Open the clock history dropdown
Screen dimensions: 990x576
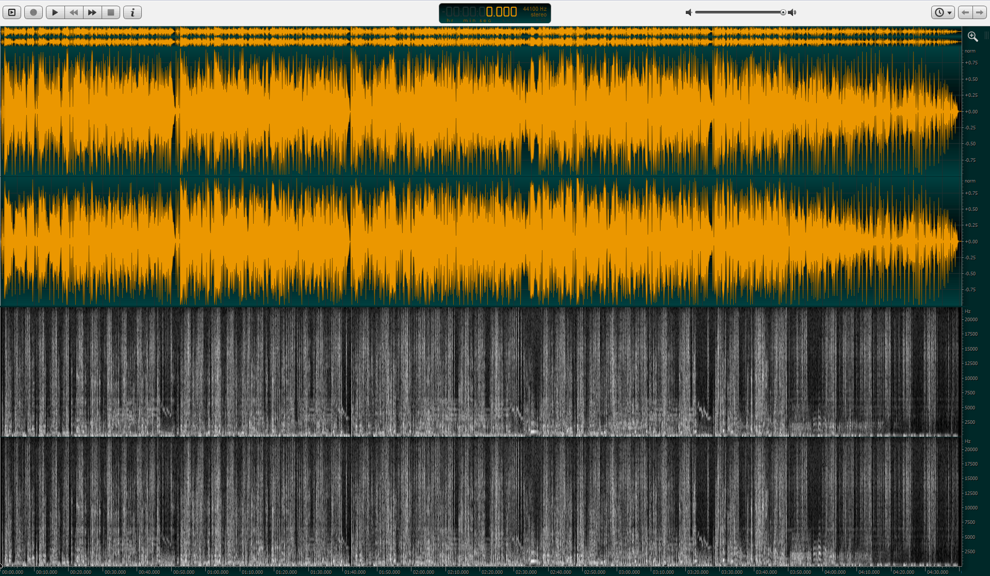[x=943, y=12]
